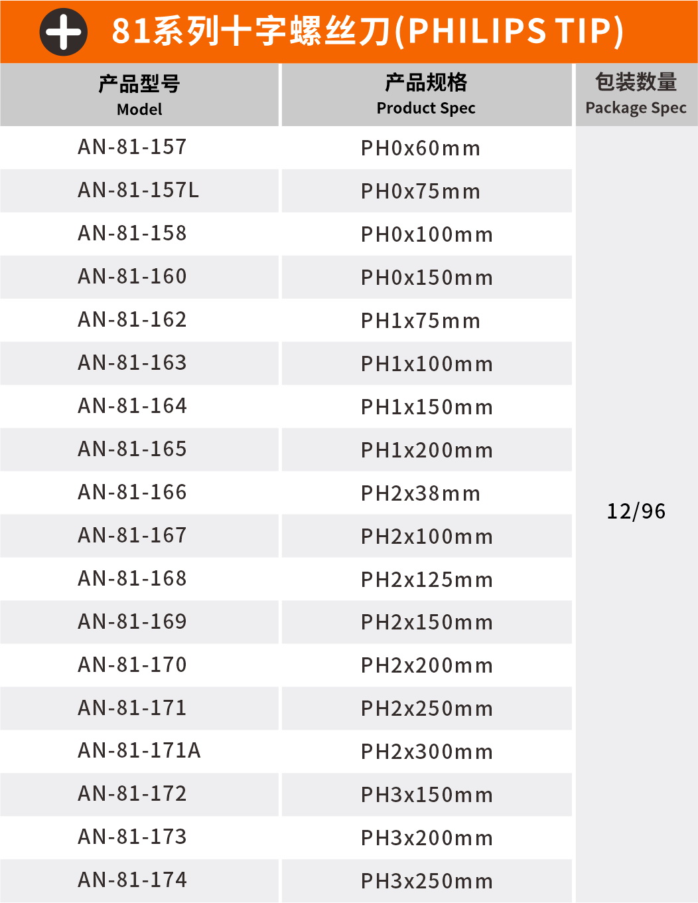Image resolution: width=698 pixels, height=903 pixels.
Task: Click the Package Spec column header
Action: (636, 94)
